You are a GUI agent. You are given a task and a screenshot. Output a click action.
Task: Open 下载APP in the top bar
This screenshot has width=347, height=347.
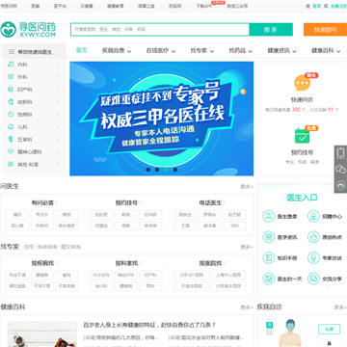(x=204, y=6)
